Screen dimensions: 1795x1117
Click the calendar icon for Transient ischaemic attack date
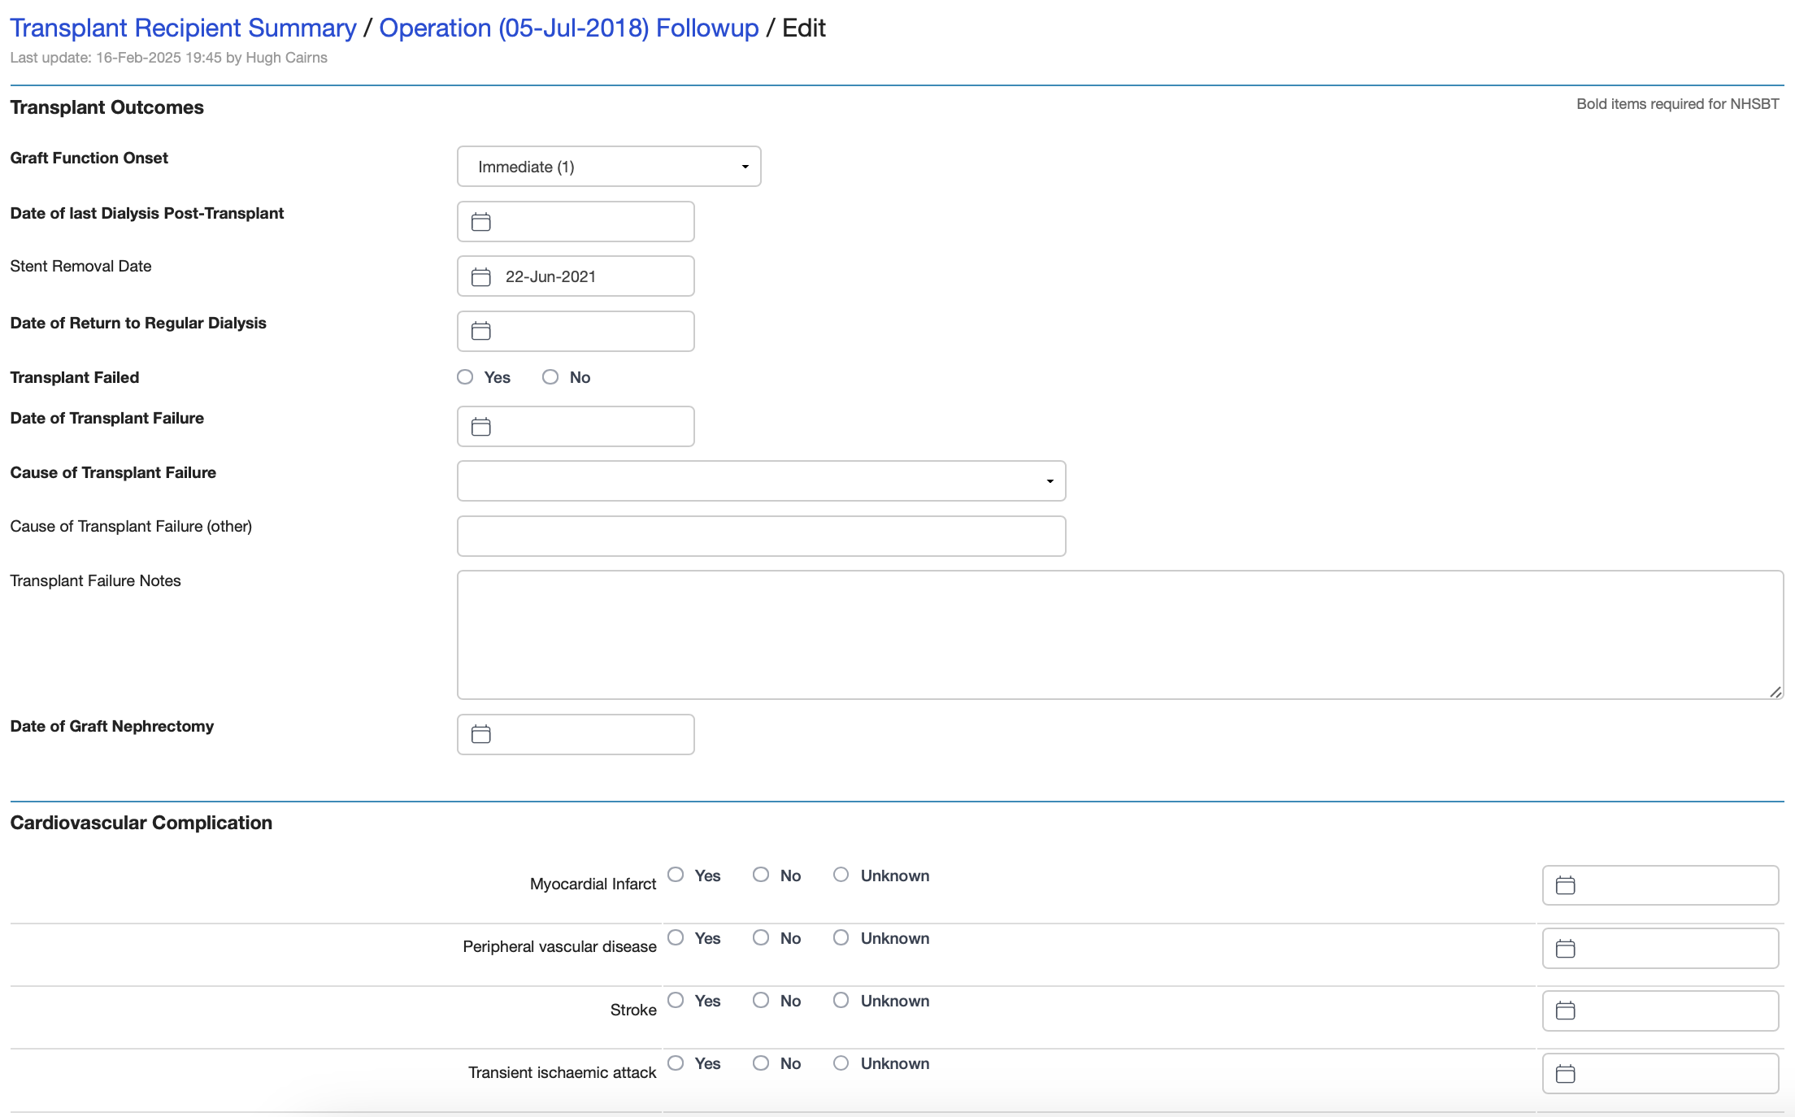tap(1565, 1073)
